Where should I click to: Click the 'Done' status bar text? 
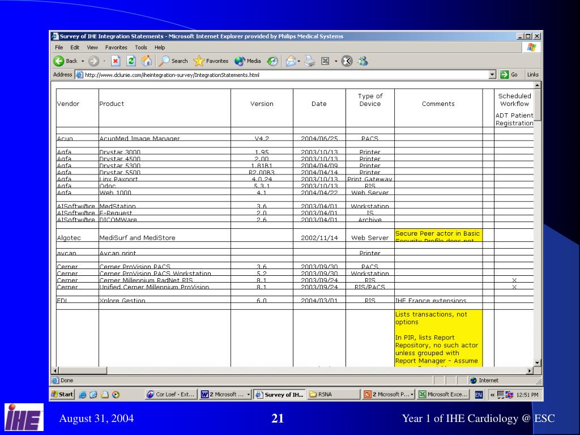[67, 380]
